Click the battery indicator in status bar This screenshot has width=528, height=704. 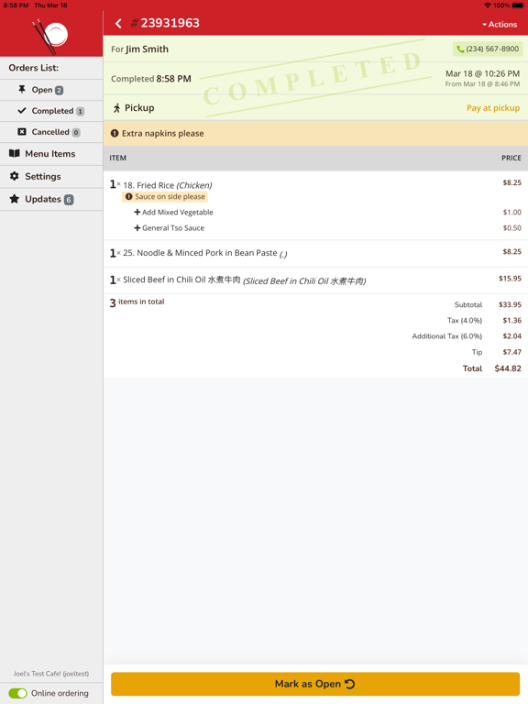pyautogui.click(x=518, y=5)
